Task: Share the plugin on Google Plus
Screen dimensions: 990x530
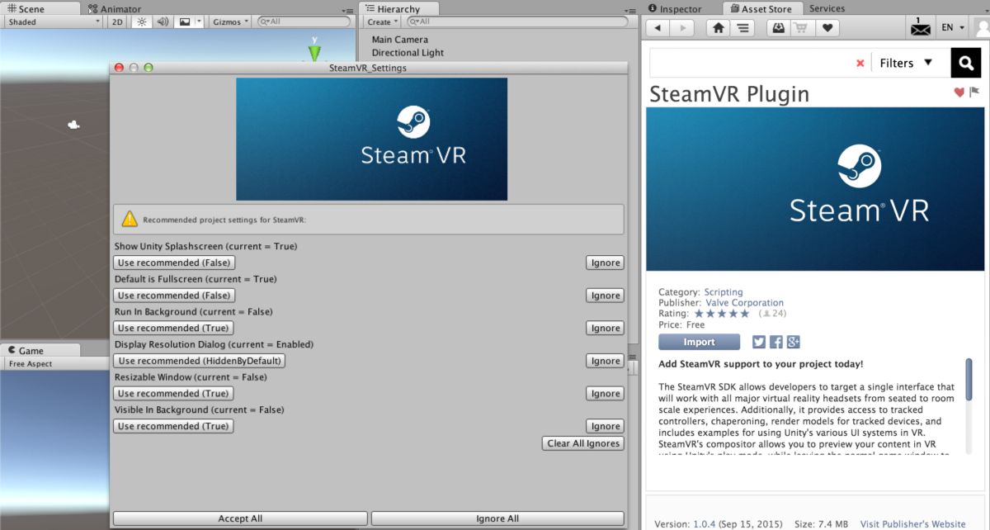Action: click(x=794, y=342)
